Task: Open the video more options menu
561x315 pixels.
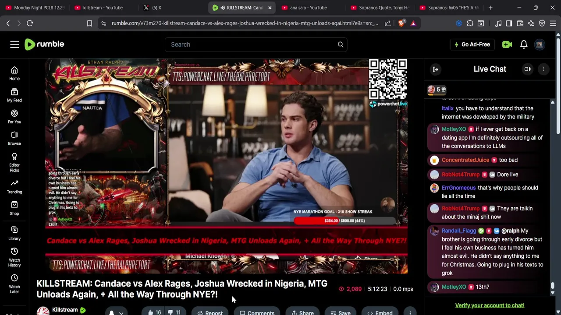Action: tap(410, 312)
